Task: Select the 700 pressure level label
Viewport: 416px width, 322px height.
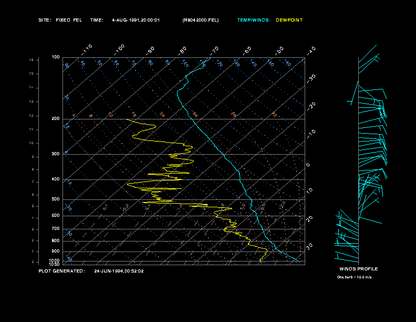Action: click(x=56, y=229)
